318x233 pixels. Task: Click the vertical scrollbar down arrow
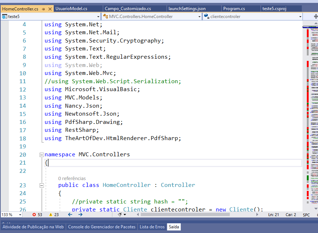316,209
